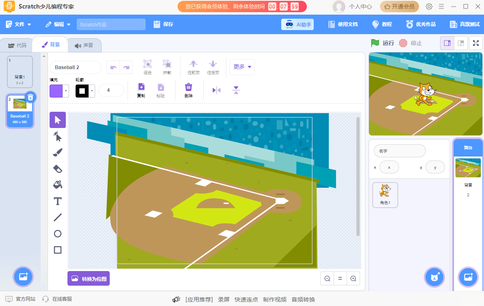
Task: Choose the Fill bucket tool
Action: (x=58, y=185)
